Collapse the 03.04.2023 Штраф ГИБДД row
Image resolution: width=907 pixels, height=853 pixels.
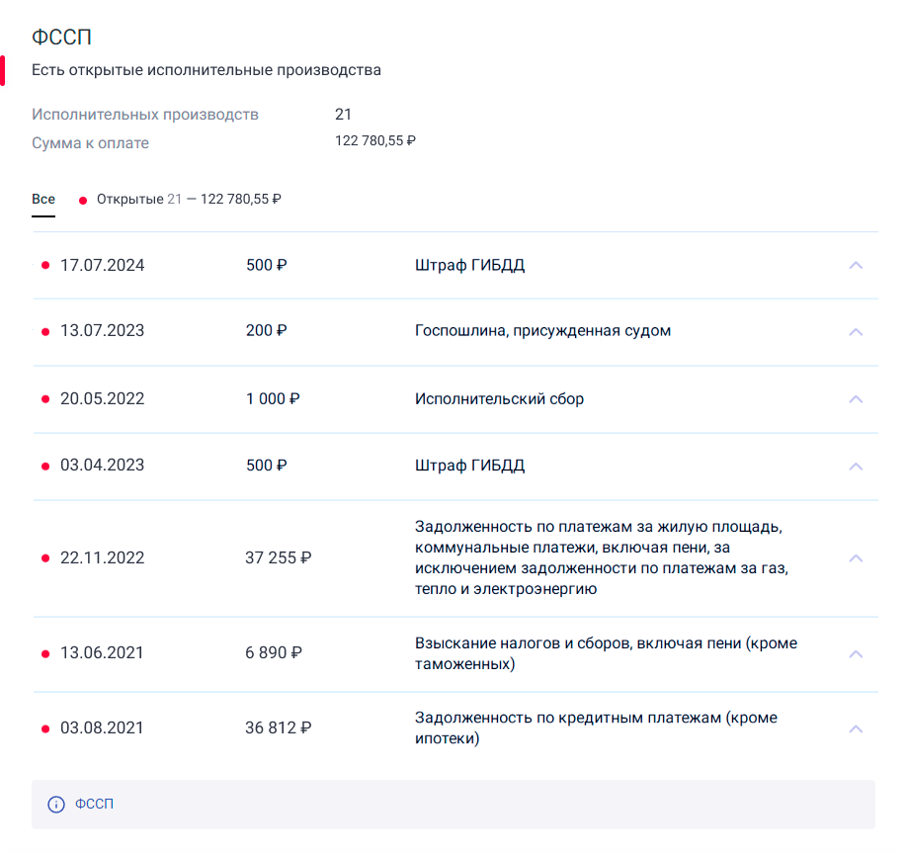click(856, 466)
